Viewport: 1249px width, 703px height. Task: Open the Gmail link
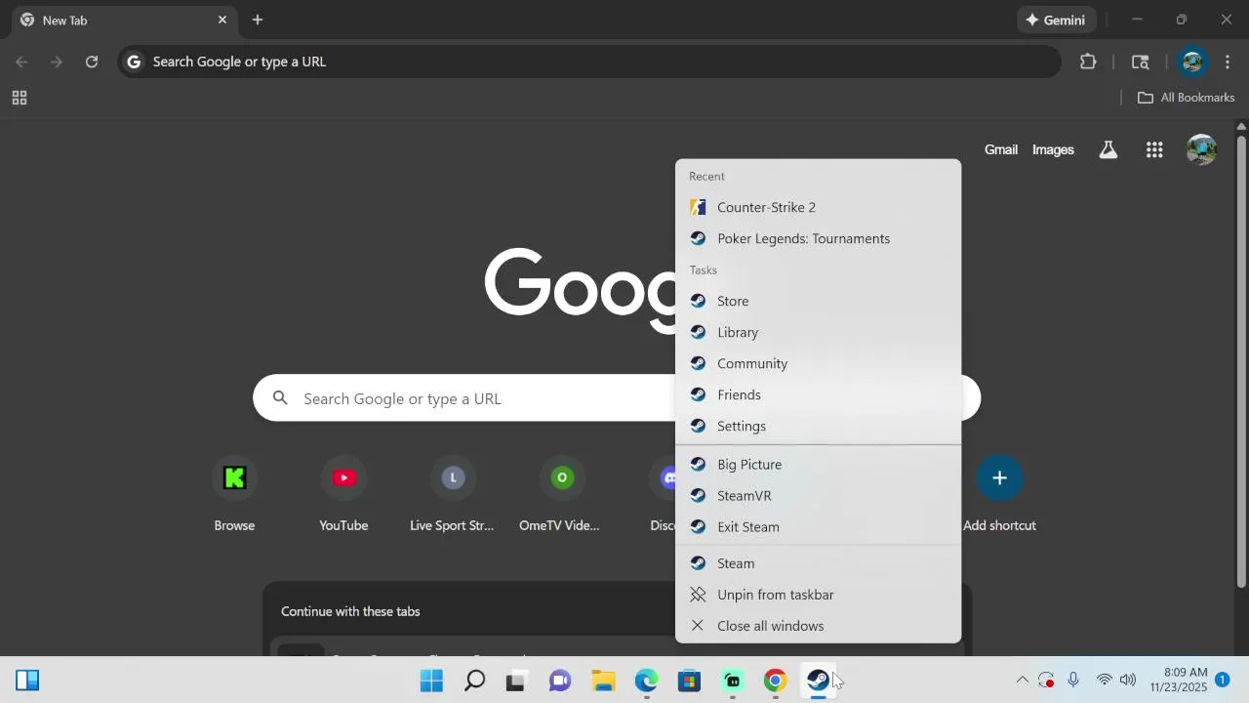(1001, 149)
